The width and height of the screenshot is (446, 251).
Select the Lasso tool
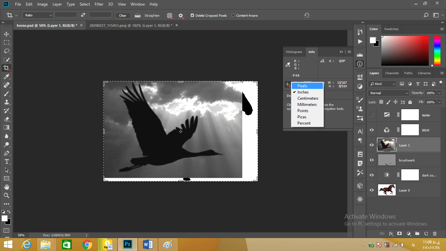tap(7, 51)
